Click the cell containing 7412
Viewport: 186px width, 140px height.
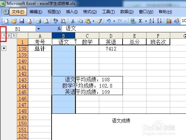[111, 49]
